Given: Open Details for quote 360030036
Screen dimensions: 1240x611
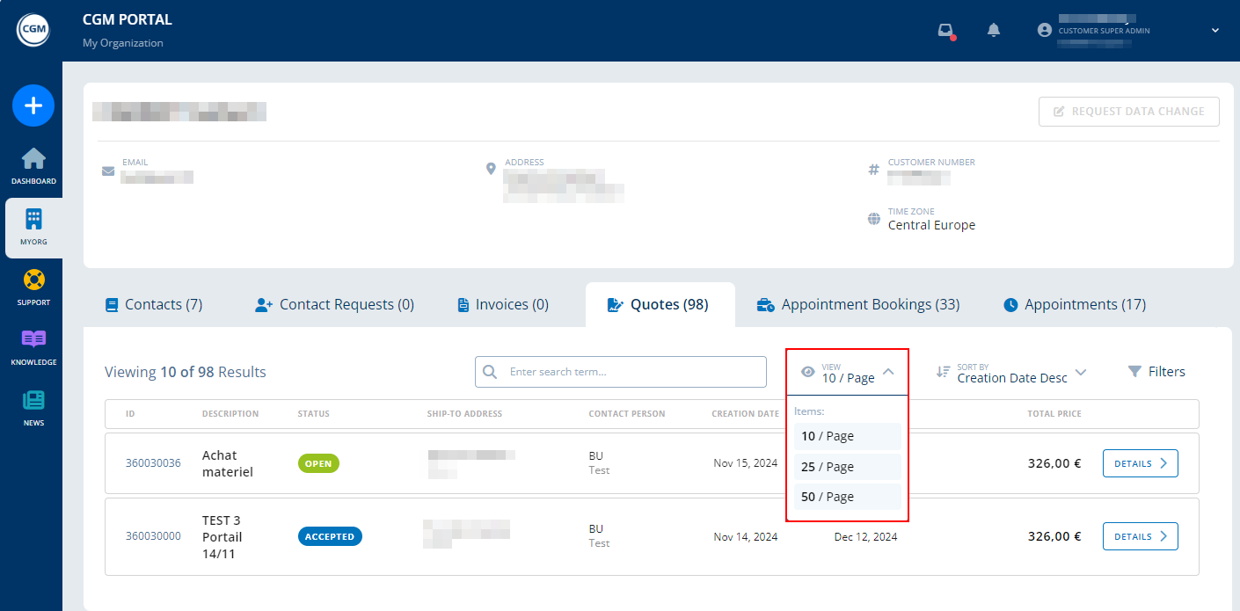Looking at the screenshot, I should pos(1140,463).
